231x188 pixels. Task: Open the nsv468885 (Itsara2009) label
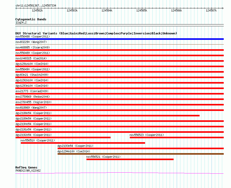33,47
